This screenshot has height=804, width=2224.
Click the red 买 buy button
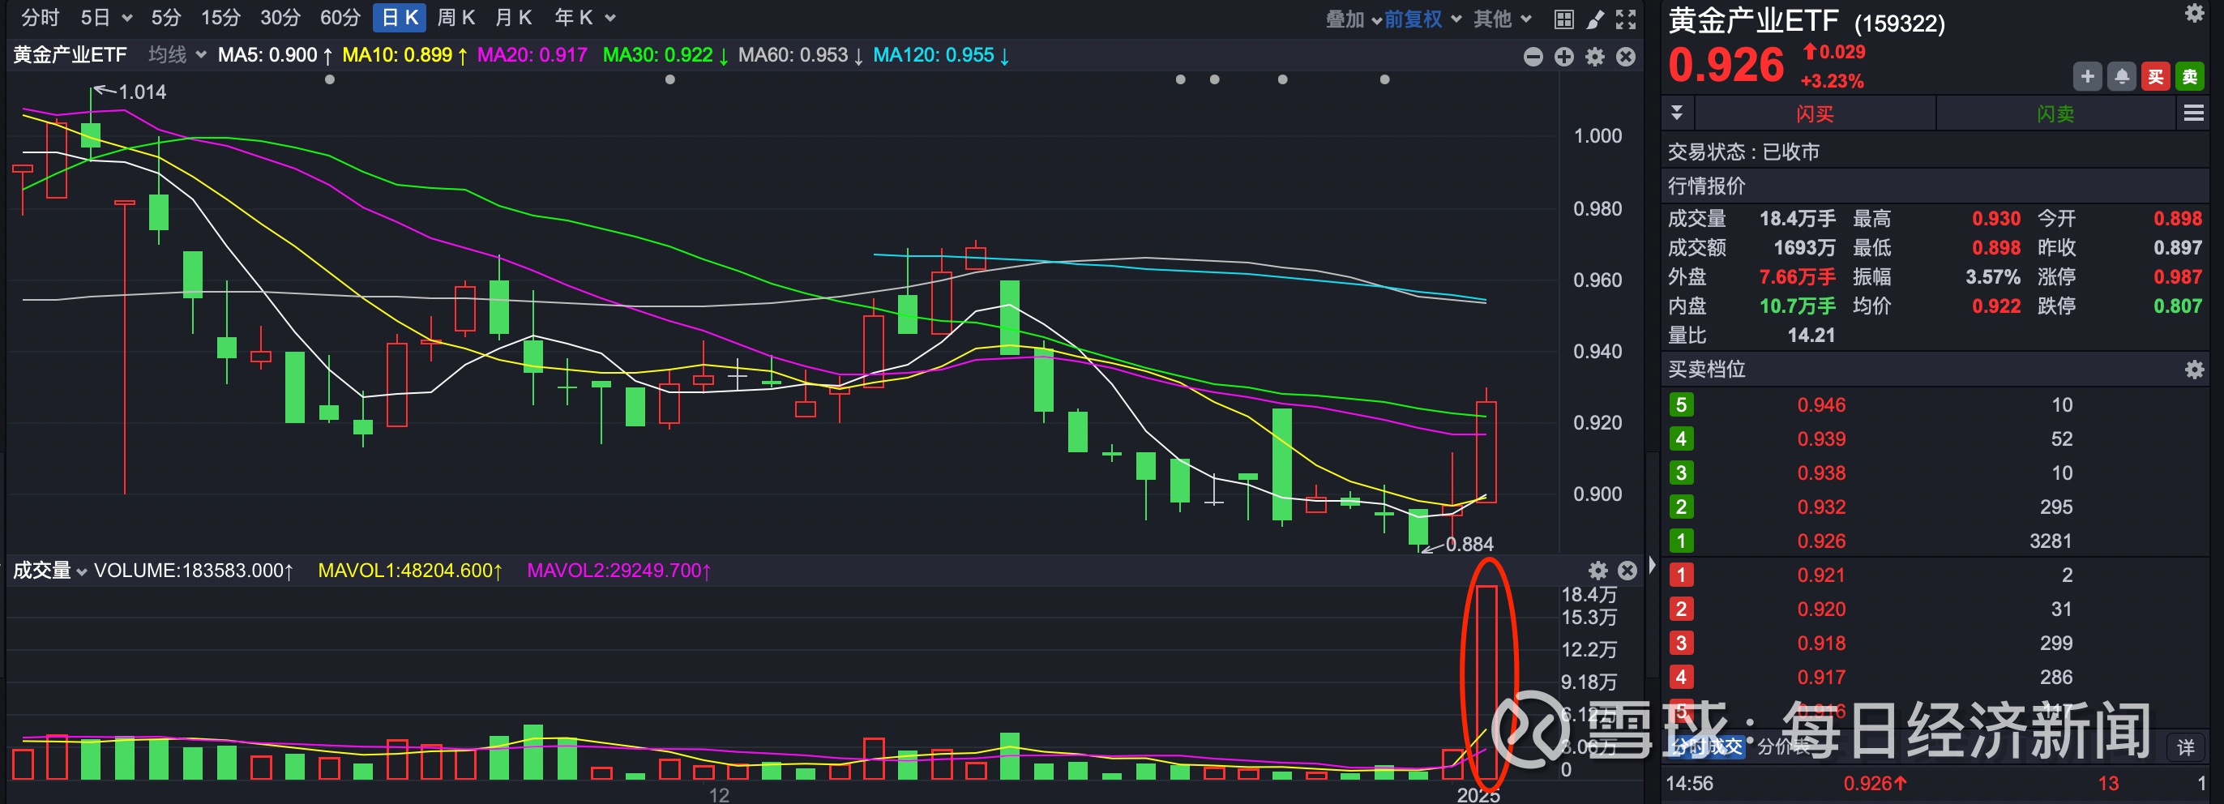pos(2156,76)
